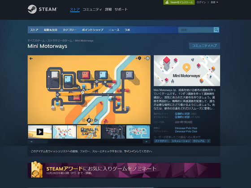The width and height of the screenshot is (251, 188).
Task: Click the plus button beside tags
Action: (x=208, y=141)
